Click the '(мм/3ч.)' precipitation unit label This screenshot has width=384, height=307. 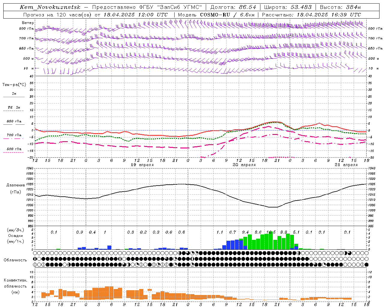tap(15, 230)
